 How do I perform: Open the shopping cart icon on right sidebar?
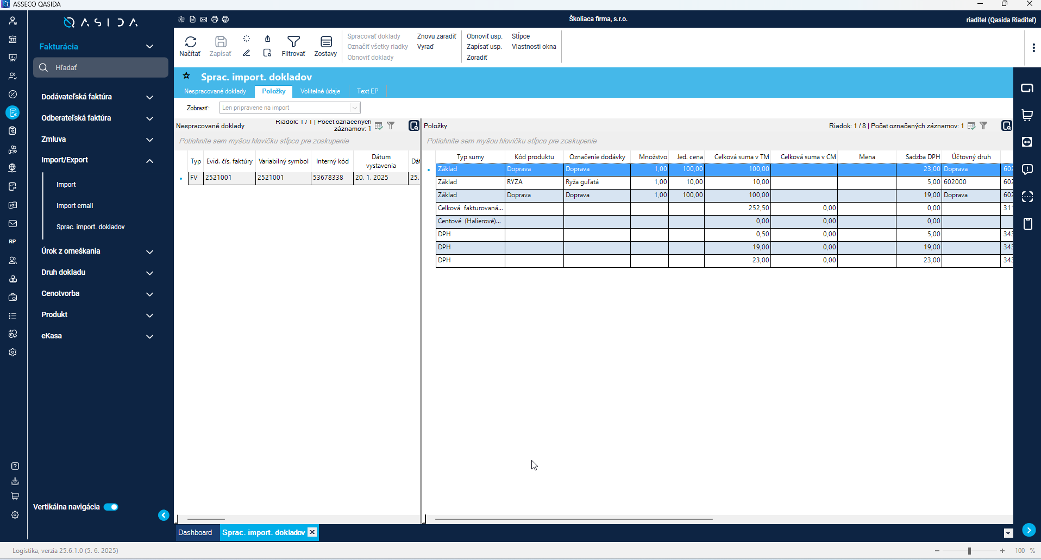1027,115
